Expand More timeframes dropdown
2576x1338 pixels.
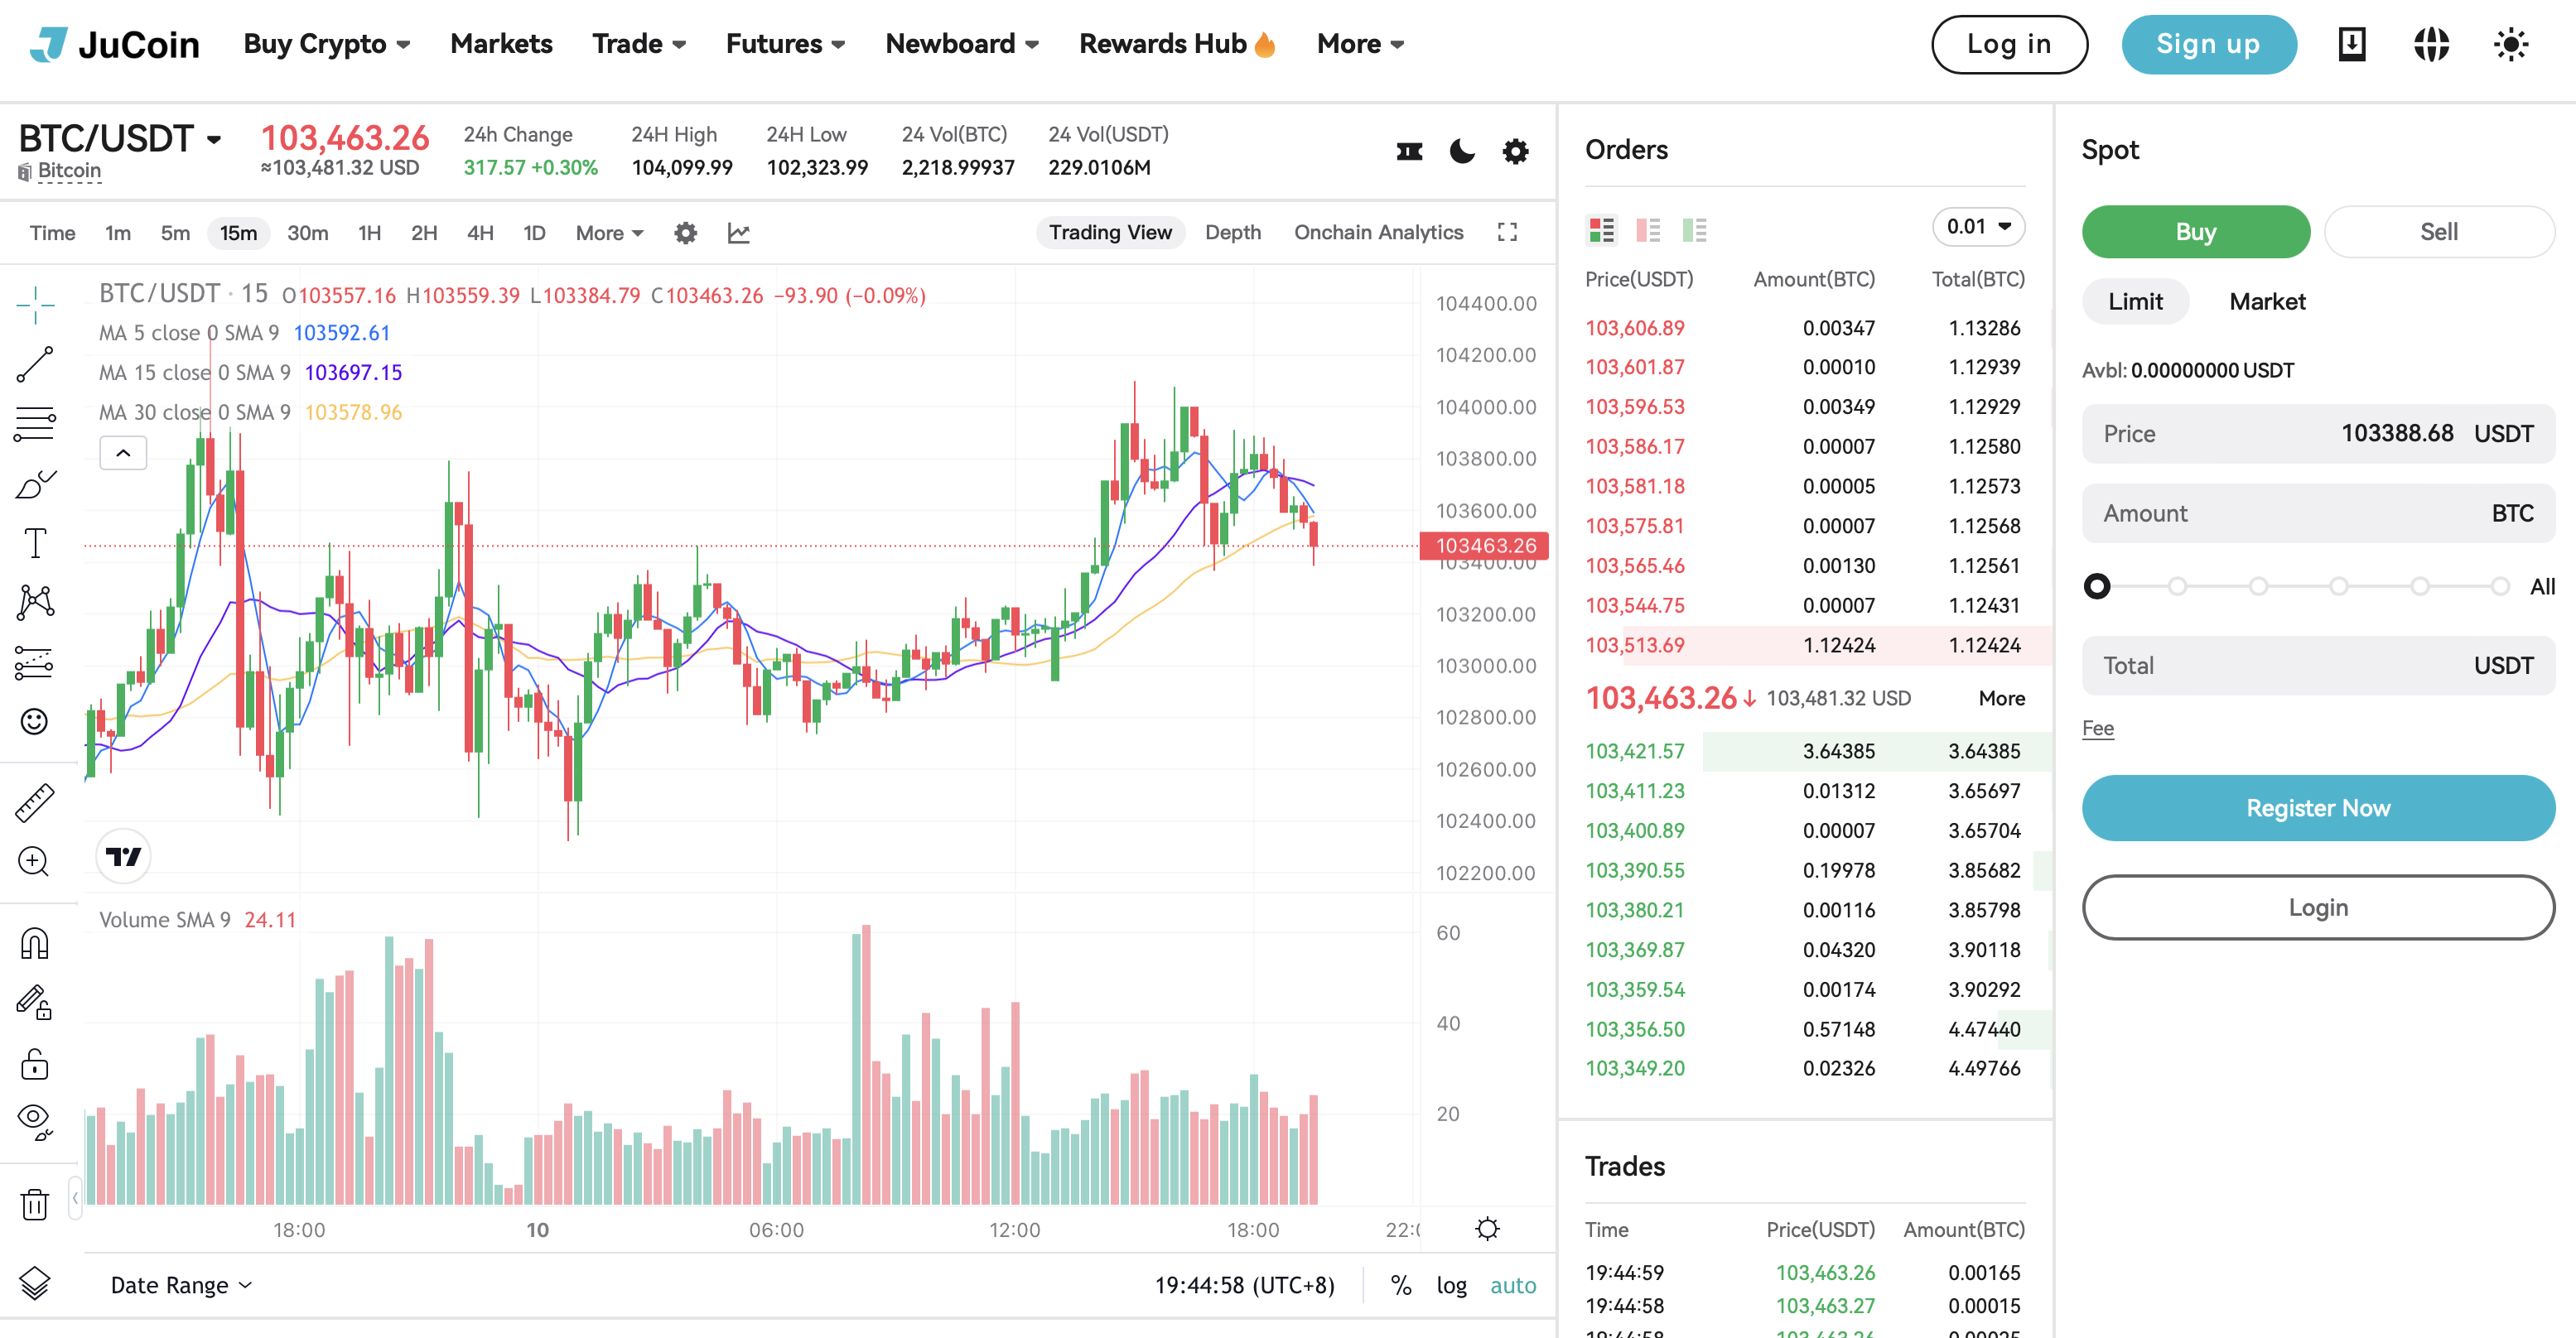(x=609, y=233)
